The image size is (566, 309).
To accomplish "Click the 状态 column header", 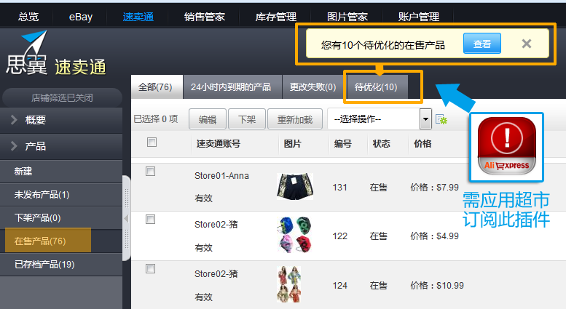I will [x=381, y=144].
